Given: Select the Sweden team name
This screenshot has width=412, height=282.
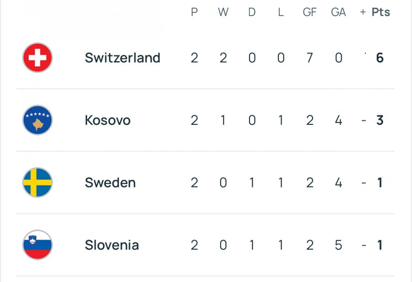Looking at the screenshot, I should point(110,183).
